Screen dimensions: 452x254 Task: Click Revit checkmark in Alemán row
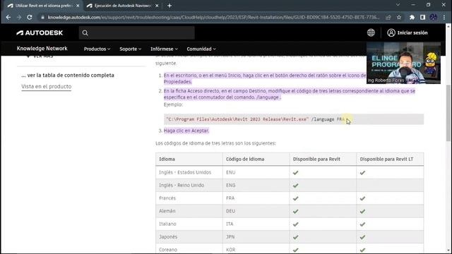click(295, 212)
